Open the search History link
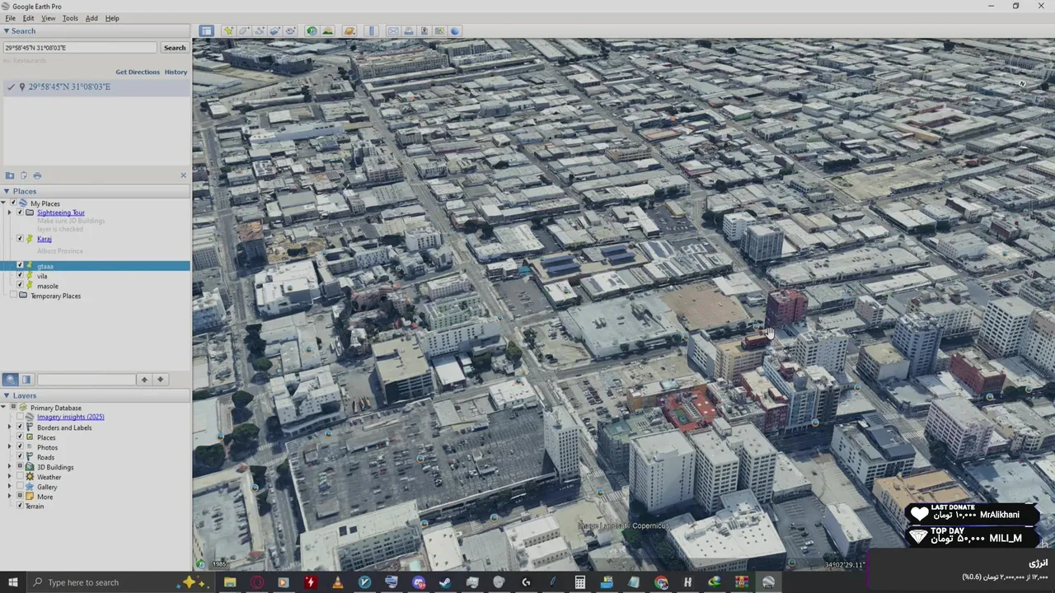1055x593 pixels. pos(176,72)
